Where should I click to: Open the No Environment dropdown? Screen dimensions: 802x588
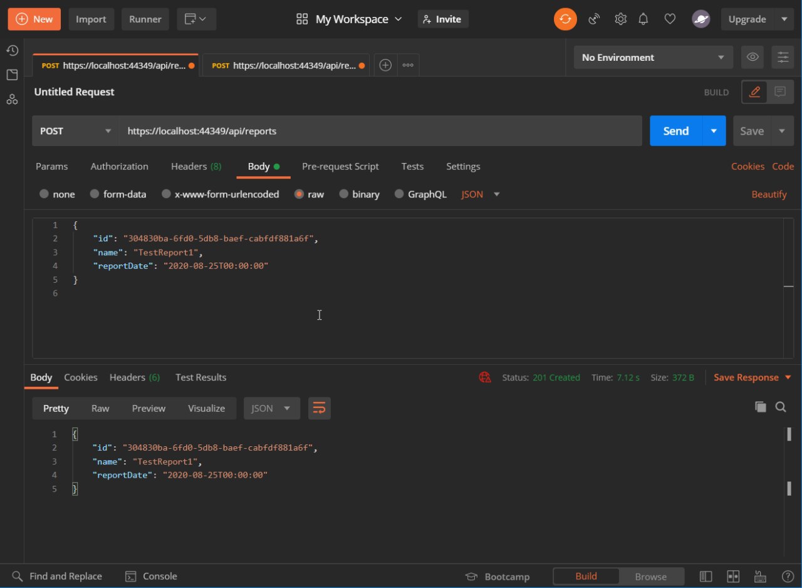tap(654, 57)
